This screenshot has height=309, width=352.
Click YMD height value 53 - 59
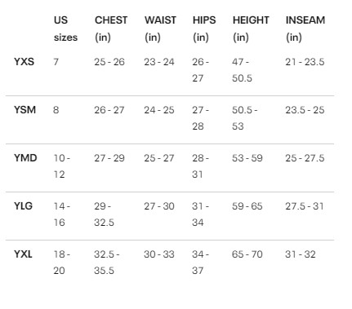pos(247,158)
